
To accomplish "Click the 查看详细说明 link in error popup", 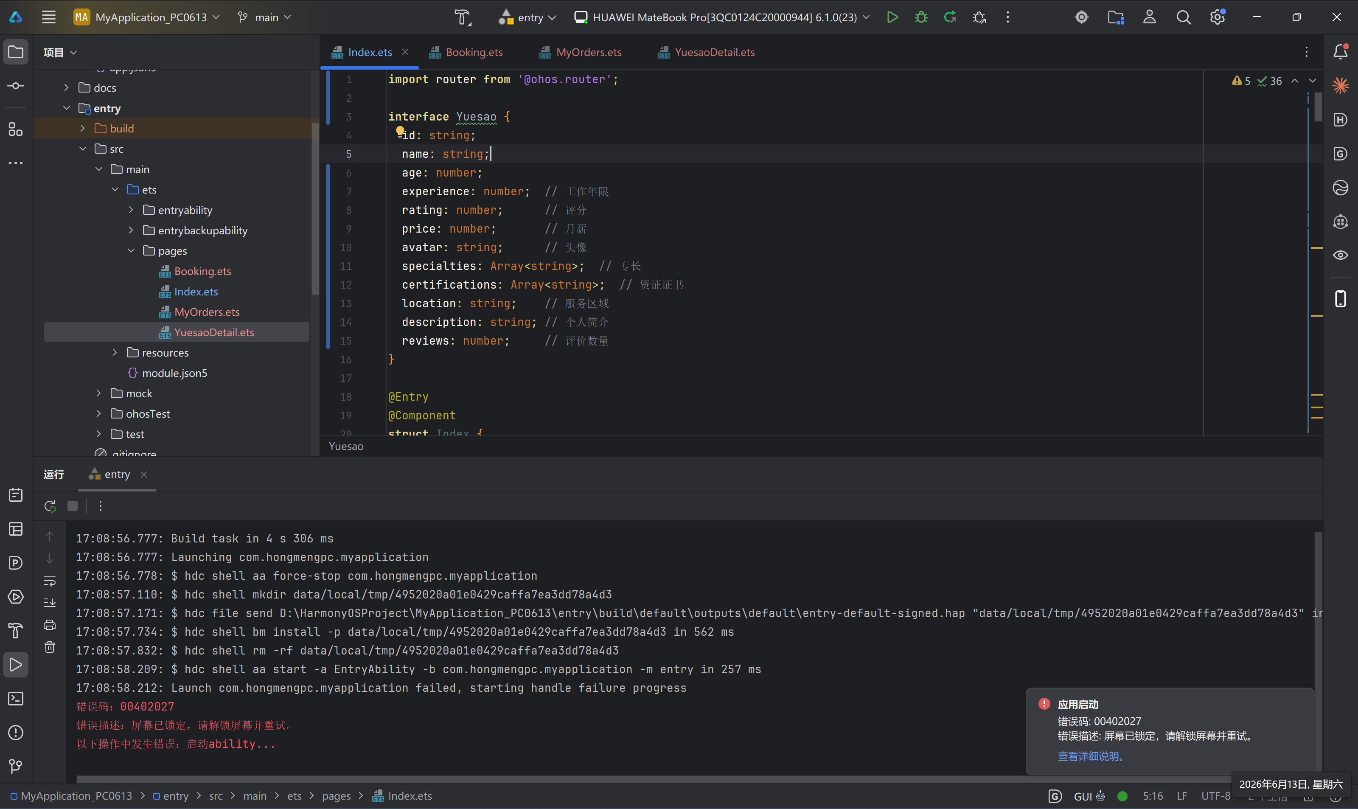I will (1091, 756).
